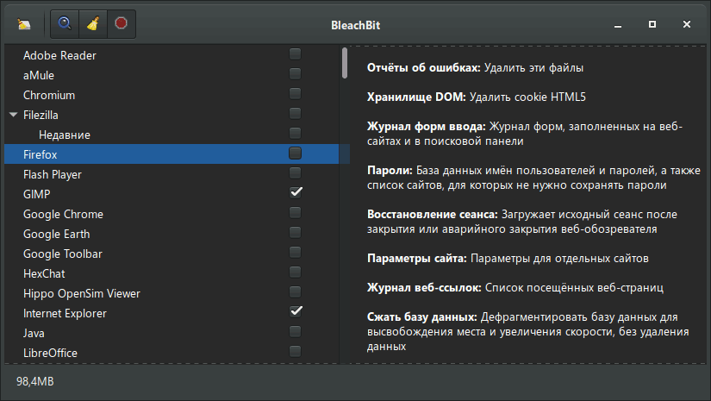711x401 pixels.
Task: Select the Adobe Reader row
Action: (x=172, y=55)
